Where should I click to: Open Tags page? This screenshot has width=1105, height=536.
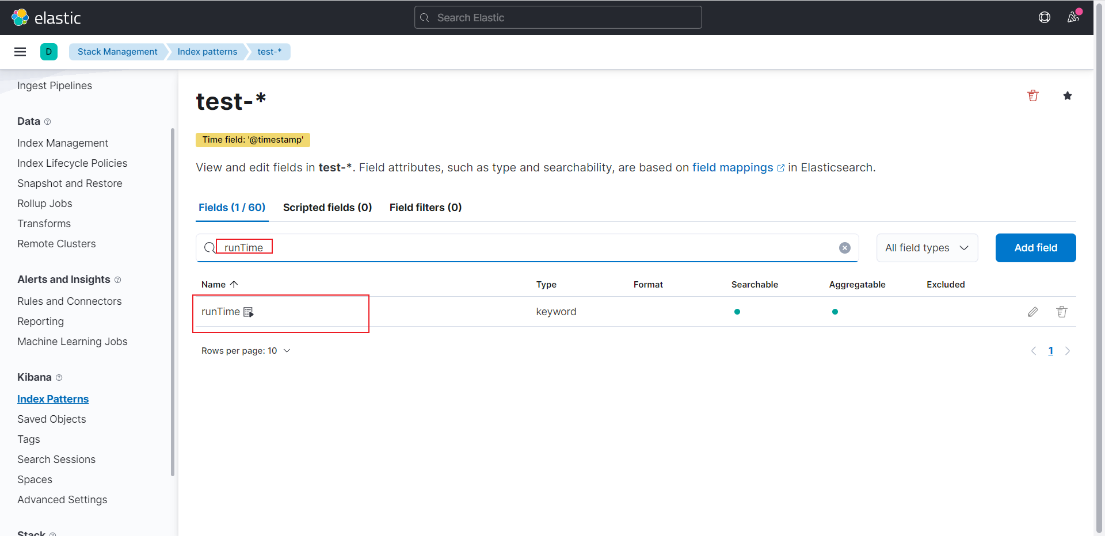point(29,439)
